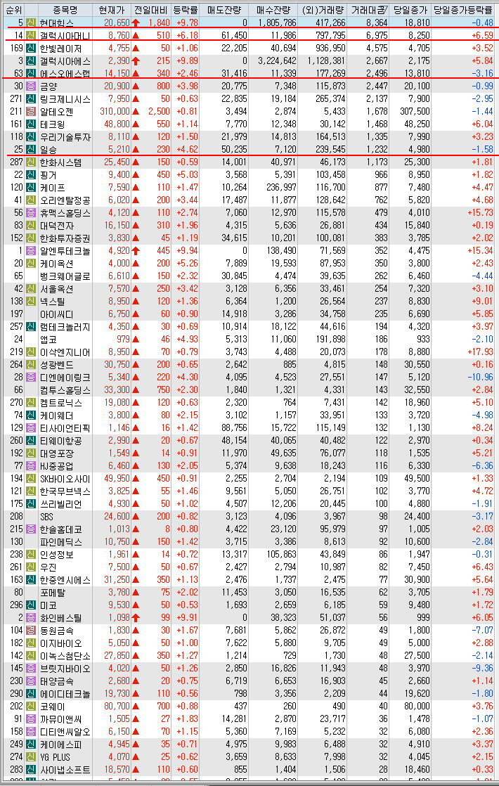
Task: Select the stock name 링크제니시스
Action: click(65, 98)
